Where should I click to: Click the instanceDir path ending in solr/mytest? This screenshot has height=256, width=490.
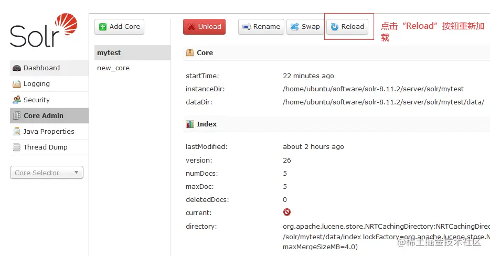coord(373,89)
